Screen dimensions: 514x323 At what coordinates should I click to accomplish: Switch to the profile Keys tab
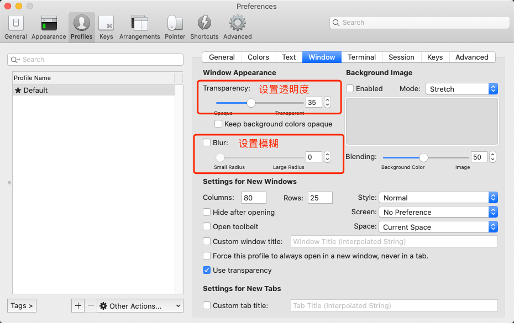[x=435, y=57]
